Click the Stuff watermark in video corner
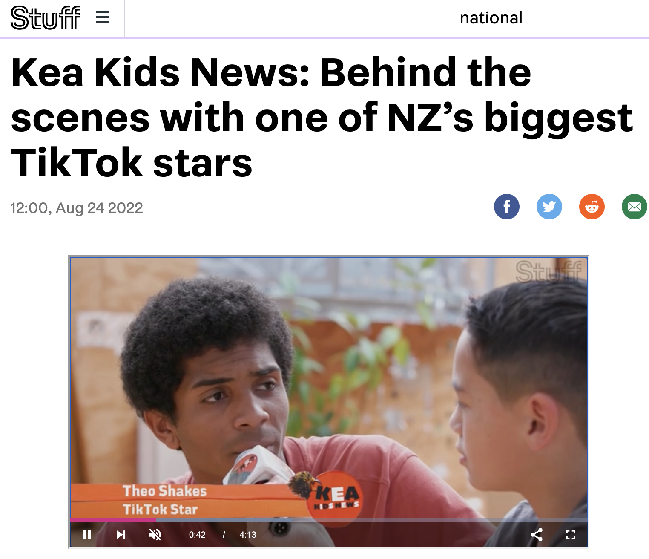649x559 pixels. click(x=548, y=272)
